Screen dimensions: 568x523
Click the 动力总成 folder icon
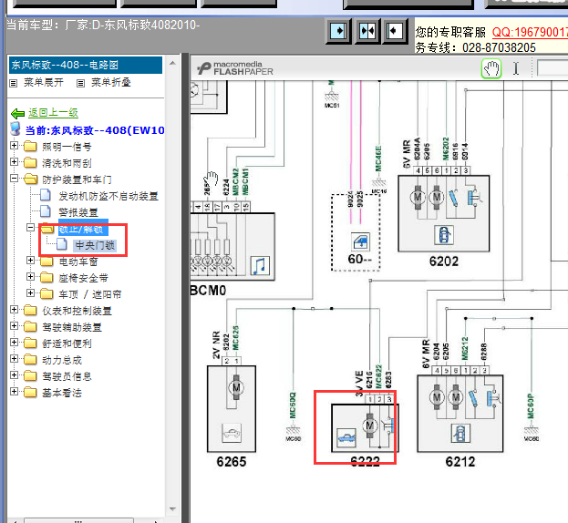pos(30,360)
